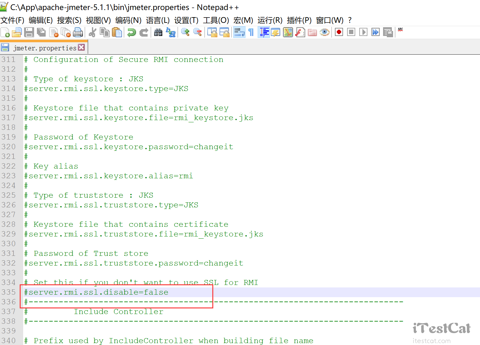Screen dimensions: 480x345
Task: Click the Zoom In magnifier icon
Action: pos(185,32)
